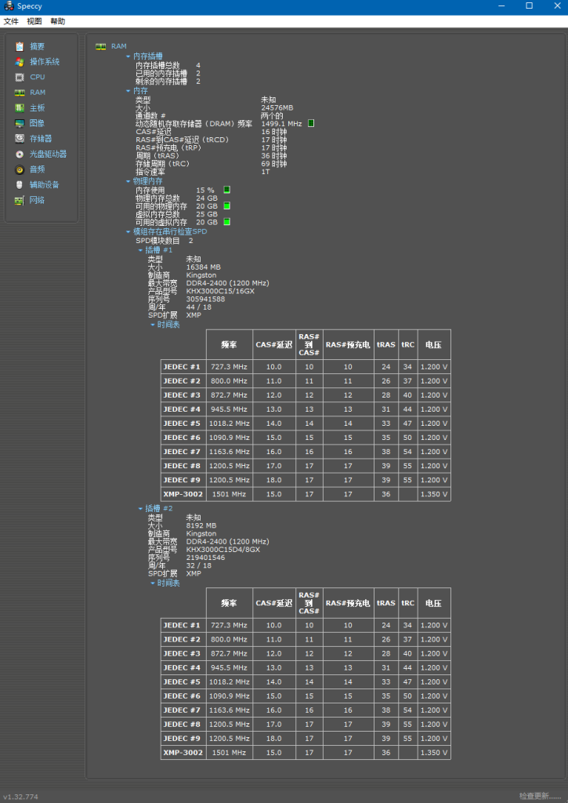This screenshot has width=568, height=803.
Task: Click the green memory usage 15% indicator
Action: click(x=227, y=190)
